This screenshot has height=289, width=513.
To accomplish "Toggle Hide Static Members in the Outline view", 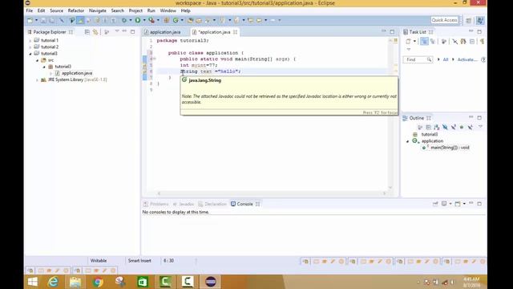I will [453, 127].
